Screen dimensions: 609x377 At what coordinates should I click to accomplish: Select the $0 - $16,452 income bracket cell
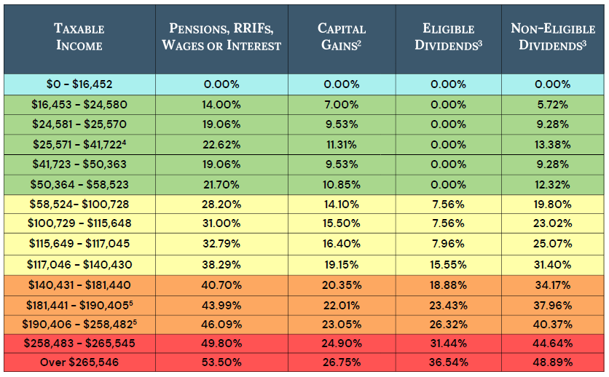pyautogui.click(x=79, y=84)
